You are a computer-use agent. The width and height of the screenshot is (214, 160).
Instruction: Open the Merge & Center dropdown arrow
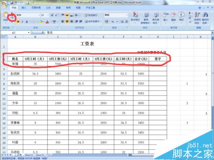pos(101,21)
